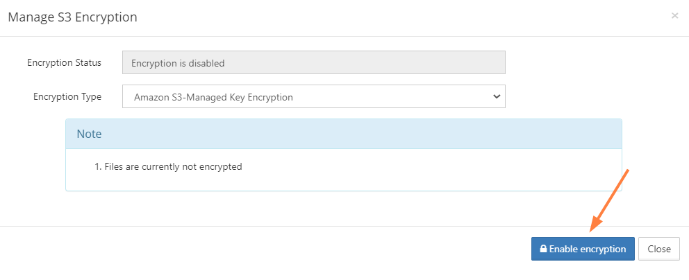Screen dimensions: 689x280
Task: Click the Encryption Type label
Action: pyautogui.click(x=67, y=97)
